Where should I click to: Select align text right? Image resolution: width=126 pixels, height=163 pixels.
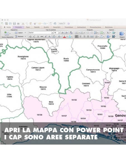tap(84, 37)
